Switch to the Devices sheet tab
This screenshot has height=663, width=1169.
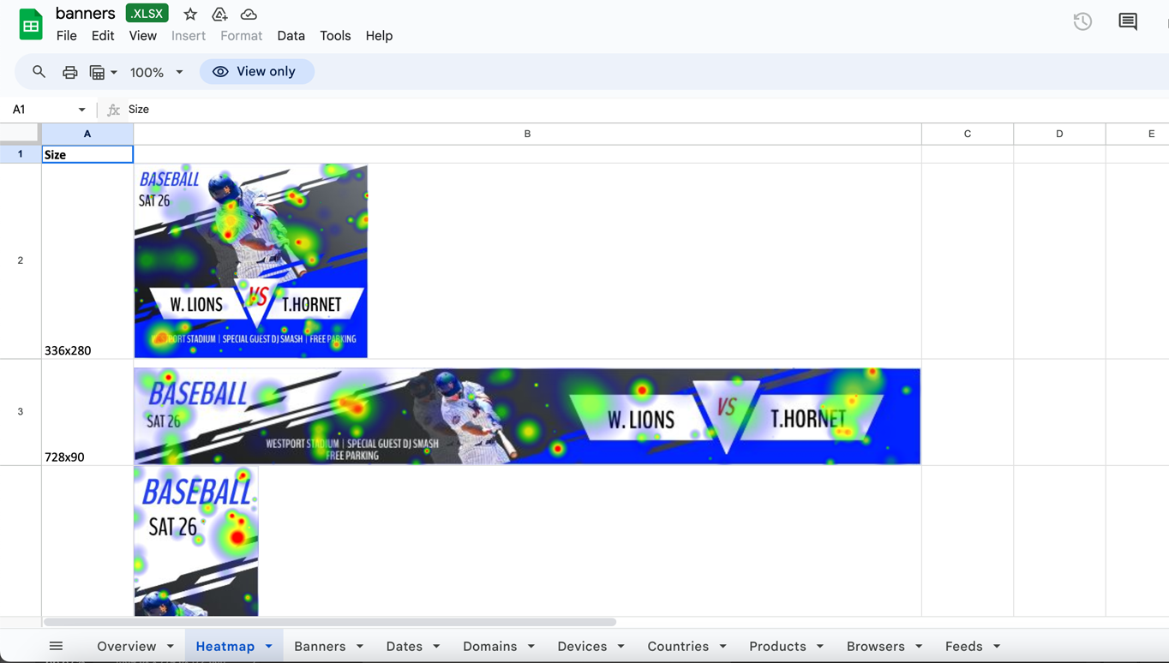(582, 646)
